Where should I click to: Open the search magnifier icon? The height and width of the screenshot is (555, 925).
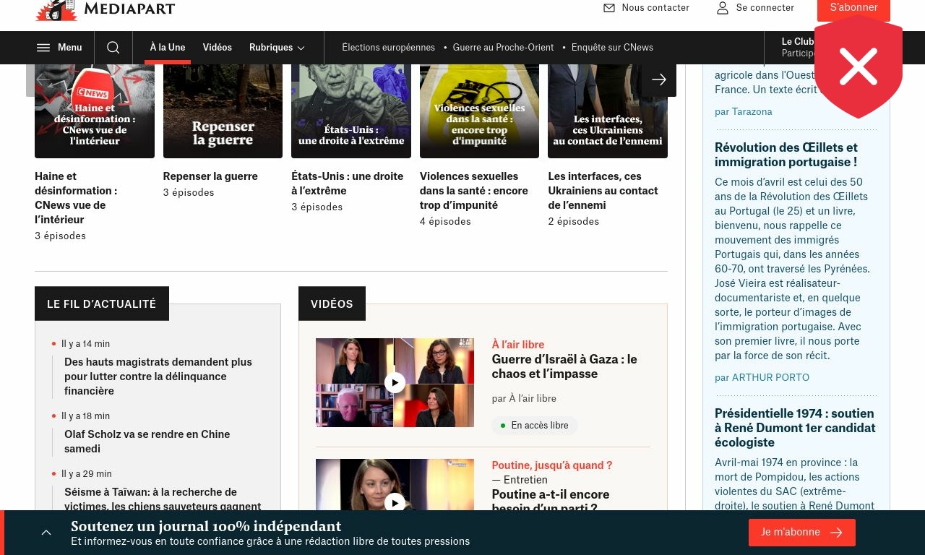tap(113, 48)
